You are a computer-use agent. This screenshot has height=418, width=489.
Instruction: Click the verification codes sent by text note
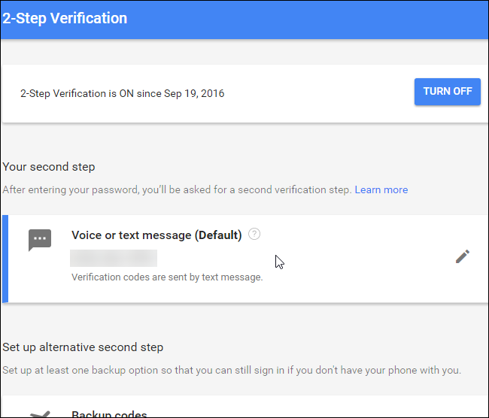(167, 277)
